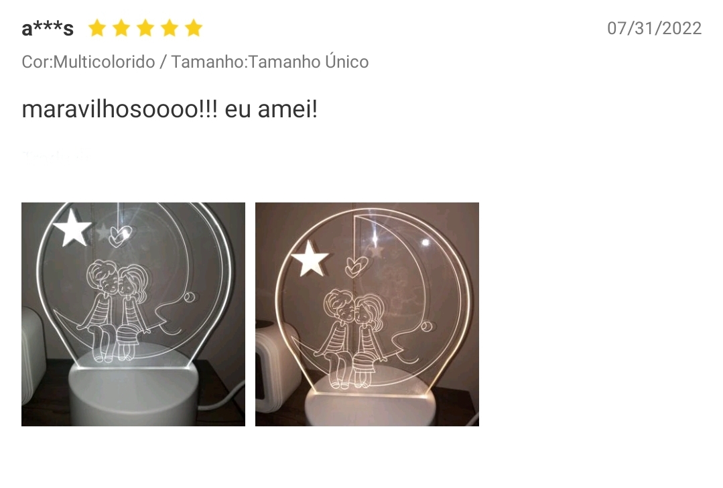Select the fifth yellow rating star
The image size is (723, 488).
click(x=194, y=28)
